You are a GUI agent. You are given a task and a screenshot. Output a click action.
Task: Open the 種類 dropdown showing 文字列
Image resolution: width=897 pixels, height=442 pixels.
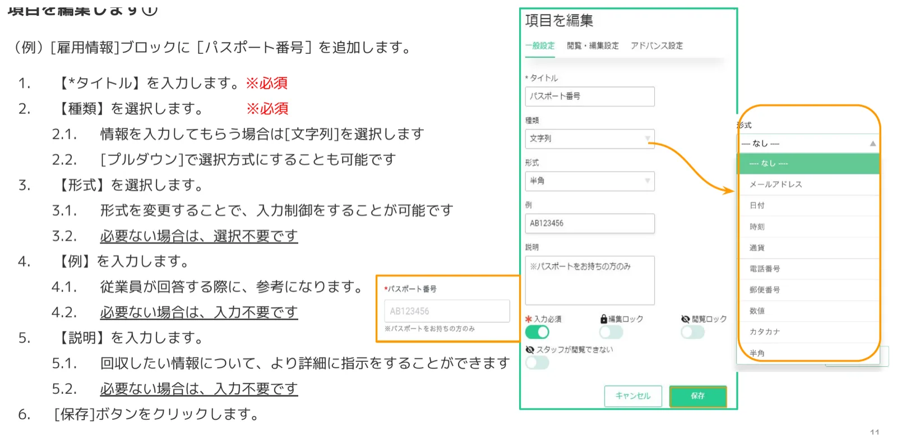point(590,139)
